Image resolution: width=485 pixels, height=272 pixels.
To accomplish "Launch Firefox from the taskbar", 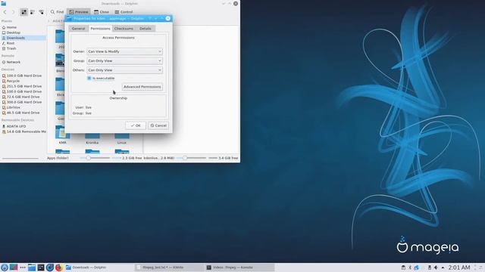I will point(59,267).
